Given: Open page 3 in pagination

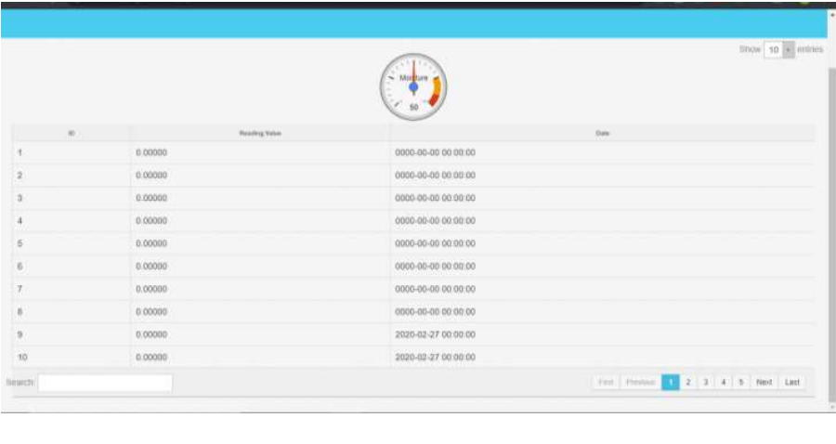Looking at the screenshot, I should point(706,382).
